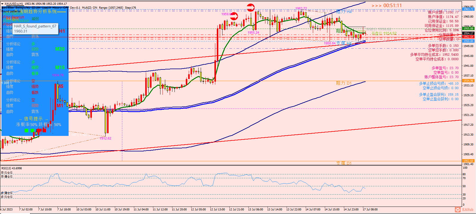Click the red Fibo Bearish label

[14, 17]
